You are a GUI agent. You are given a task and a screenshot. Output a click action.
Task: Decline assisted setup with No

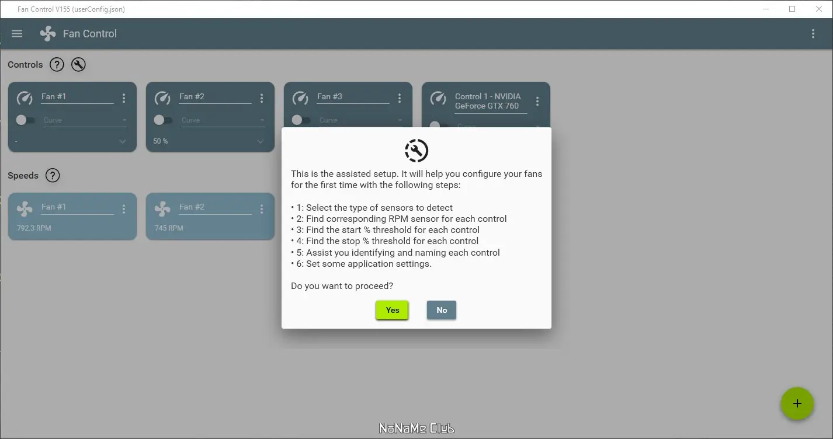point(442,310)
